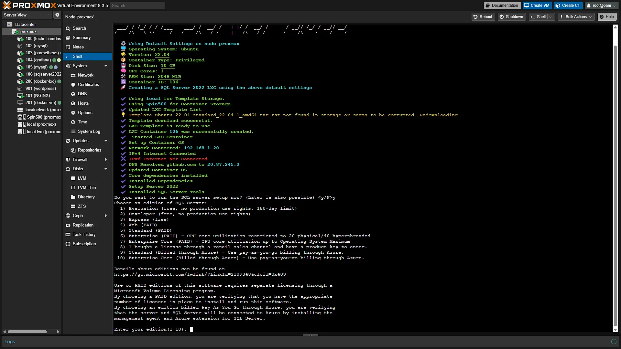The image size is (621, 349).
Task: Open the node Search menu item
Action: [87, 28]
